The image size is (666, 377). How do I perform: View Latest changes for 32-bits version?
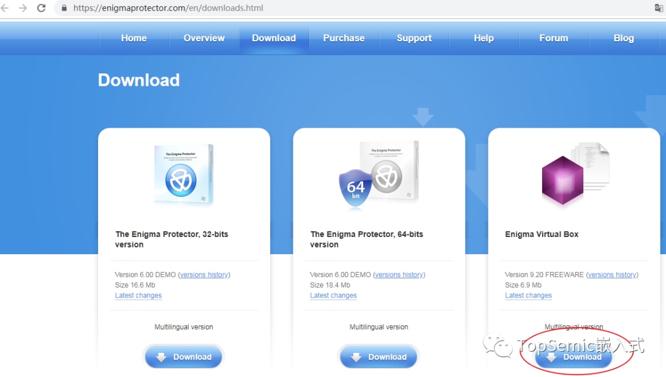click(138, 296)
